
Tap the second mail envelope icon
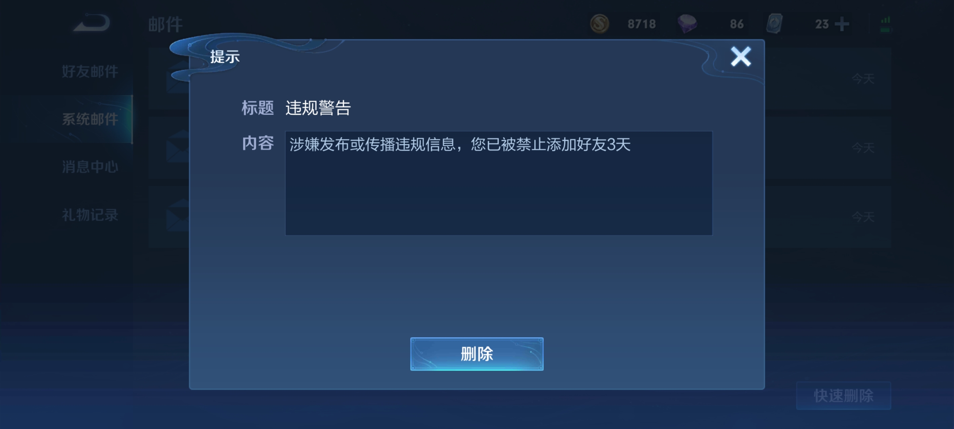(x=177, y=146)
